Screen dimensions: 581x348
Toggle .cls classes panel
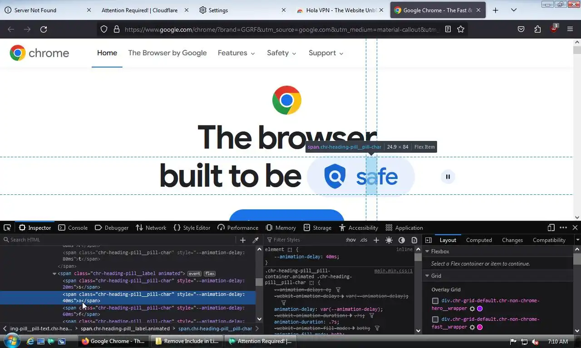tap(364, 240)
